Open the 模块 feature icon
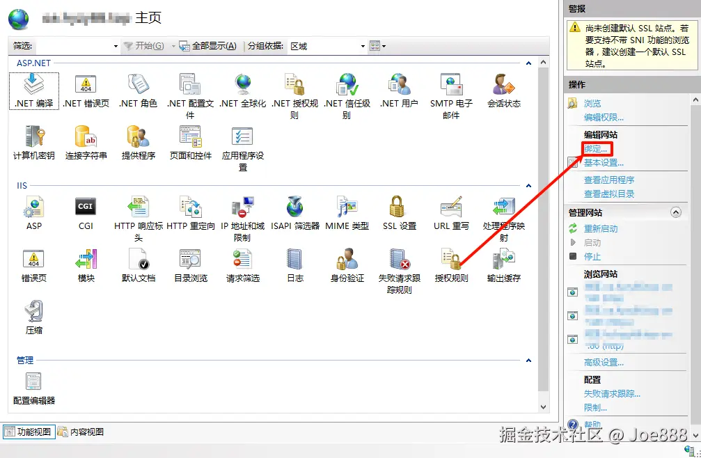 click(x=86, y=259)
